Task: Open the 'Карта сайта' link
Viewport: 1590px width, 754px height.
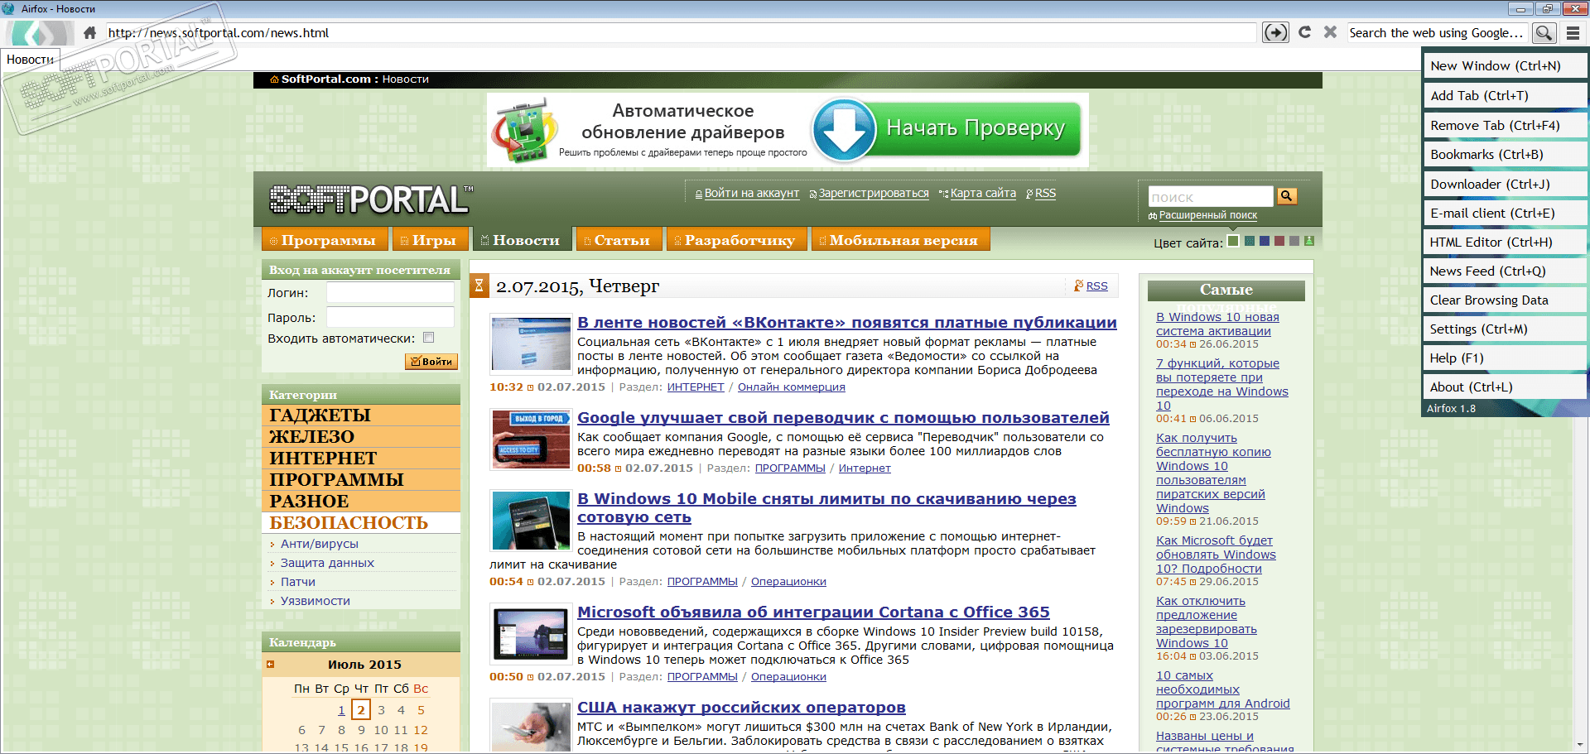Action: (983, 193)
